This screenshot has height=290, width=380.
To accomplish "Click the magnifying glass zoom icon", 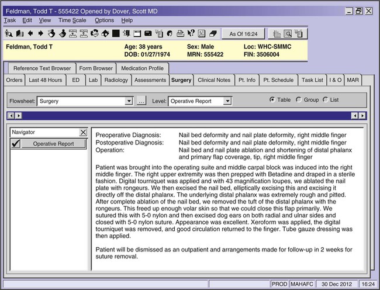I will [288, 34].
